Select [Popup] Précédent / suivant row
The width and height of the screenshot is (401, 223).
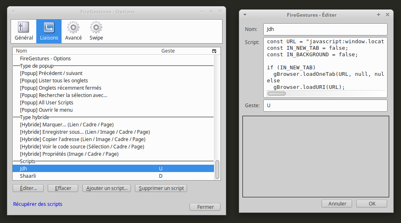point(113,73)
